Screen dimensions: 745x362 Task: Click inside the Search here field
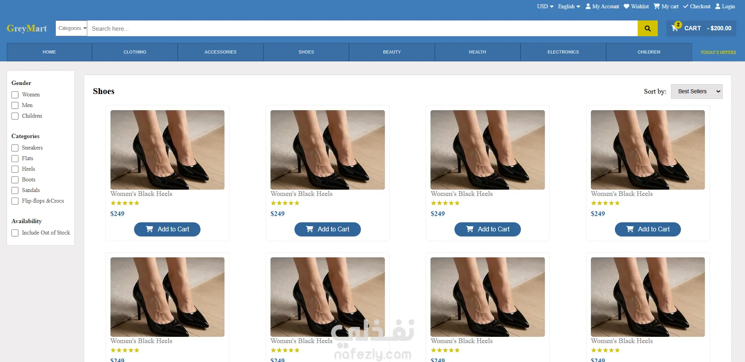click(362, 28)
